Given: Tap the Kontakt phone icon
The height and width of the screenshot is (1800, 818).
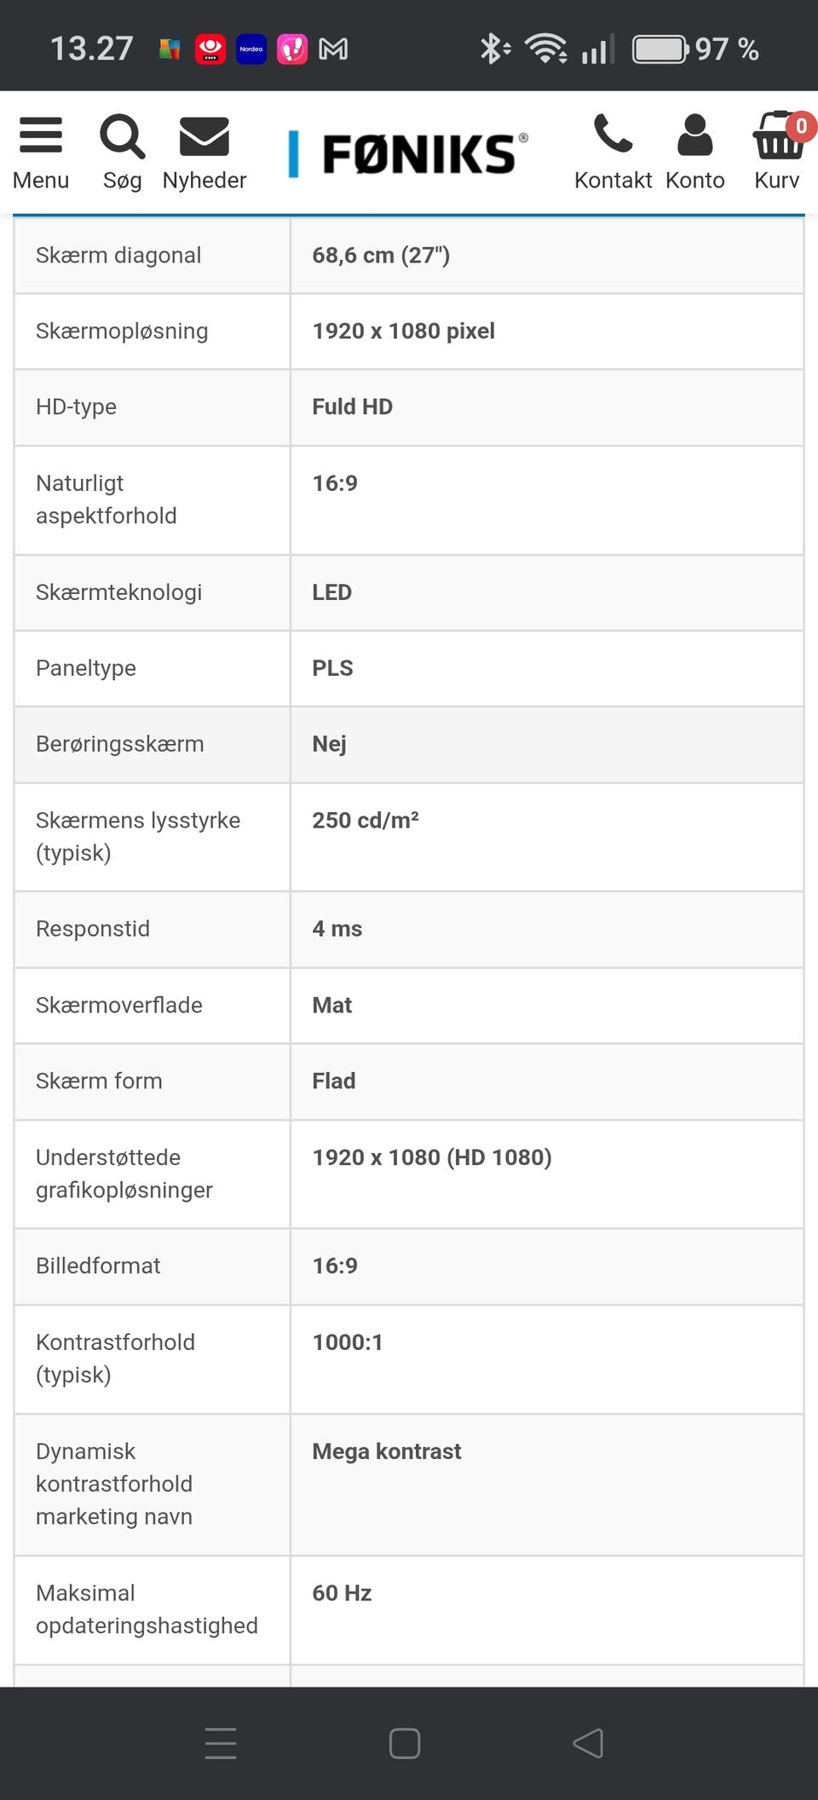Looking at the screenshot, I should coord(613,134).
